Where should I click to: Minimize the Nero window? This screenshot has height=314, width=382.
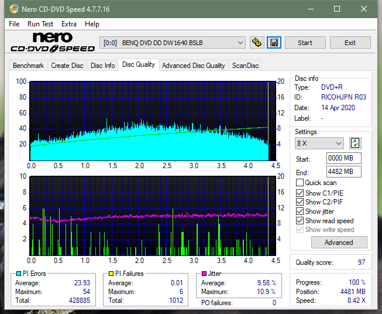click(311, 9)
